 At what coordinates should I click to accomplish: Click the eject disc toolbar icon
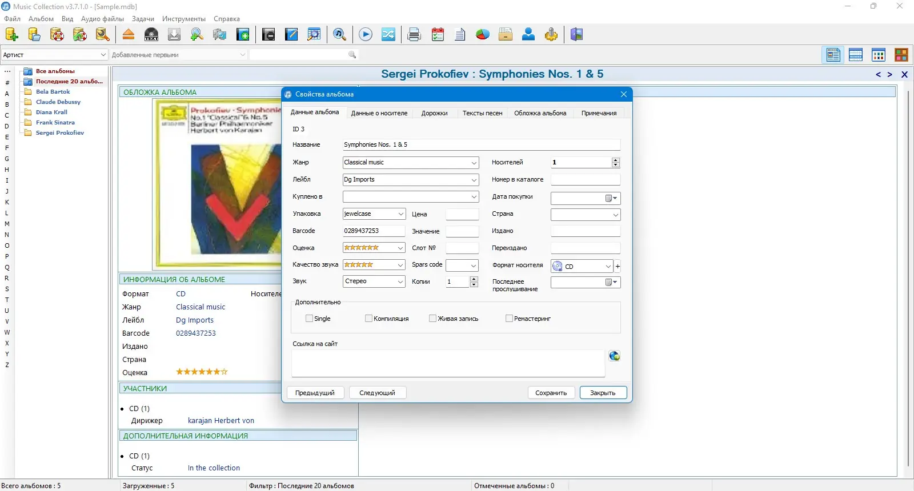tap(129, 34)
